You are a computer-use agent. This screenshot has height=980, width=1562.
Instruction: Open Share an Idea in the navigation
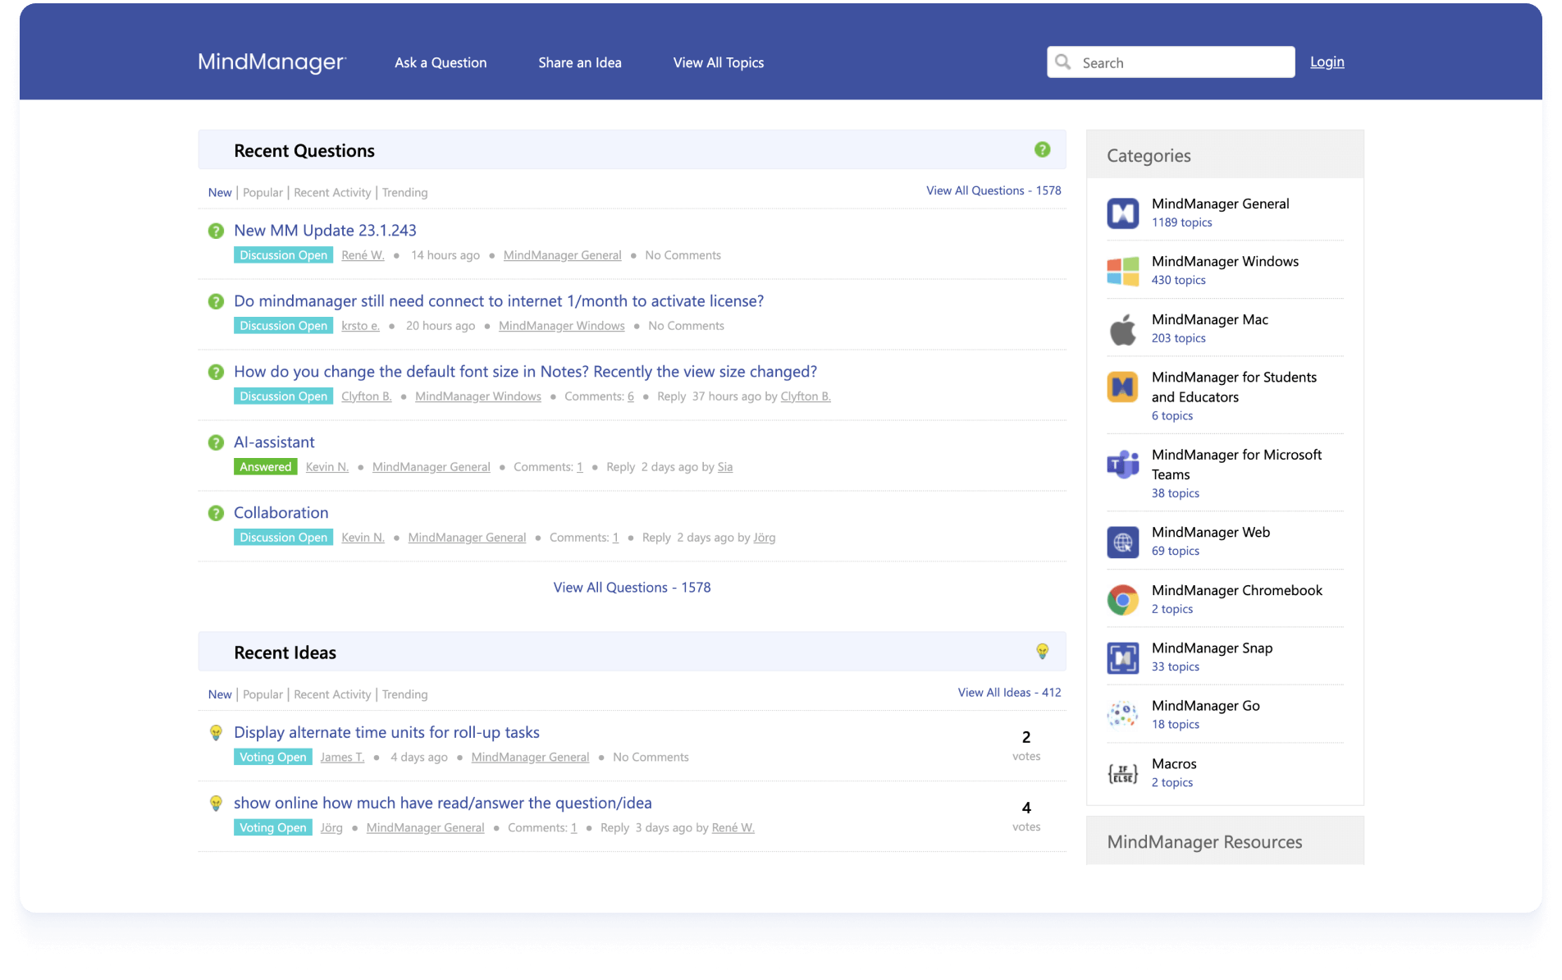click(580, 62)
